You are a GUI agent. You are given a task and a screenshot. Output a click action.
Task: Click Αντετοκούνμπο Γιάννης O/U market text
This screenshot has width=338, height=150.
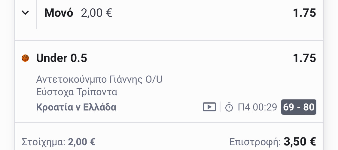[x=99, y=80]
